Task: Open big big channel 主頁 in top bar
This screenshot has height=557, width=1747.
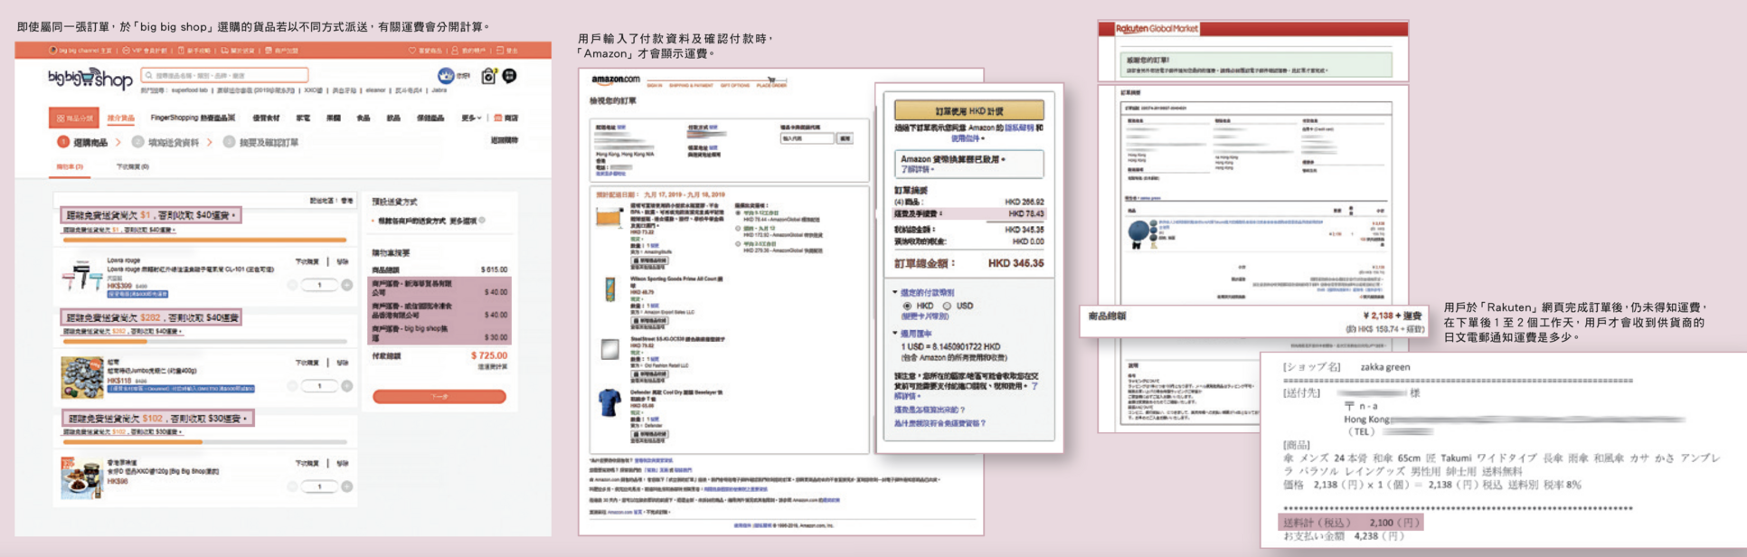Action: pyautogui.click(x=80, y=51)
